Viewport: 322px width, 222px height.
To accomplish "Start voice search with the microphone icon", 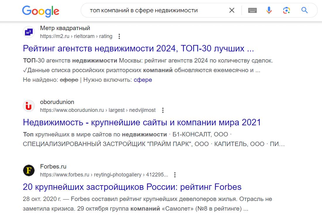I will (269, 10).
